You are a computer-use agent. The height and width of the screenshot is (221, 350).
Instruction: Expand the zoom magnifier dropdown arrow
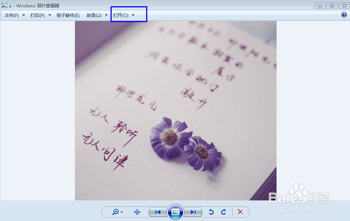coord(122,212)
